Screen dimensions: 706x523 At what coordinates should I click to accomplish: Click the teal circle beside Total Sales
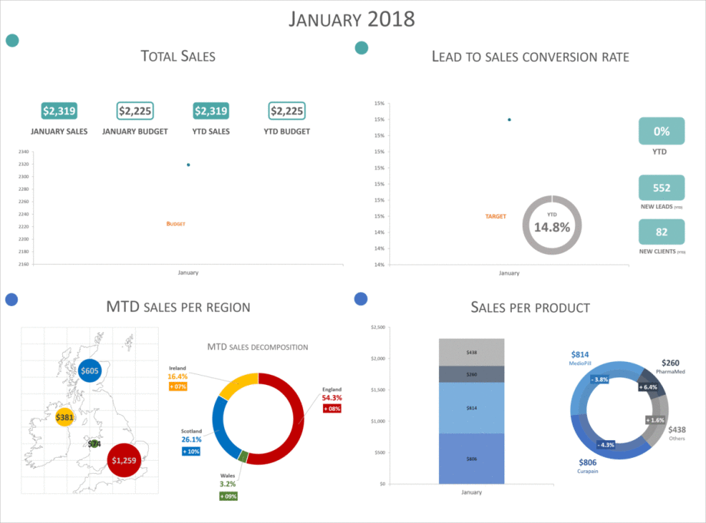pos(12,41)
